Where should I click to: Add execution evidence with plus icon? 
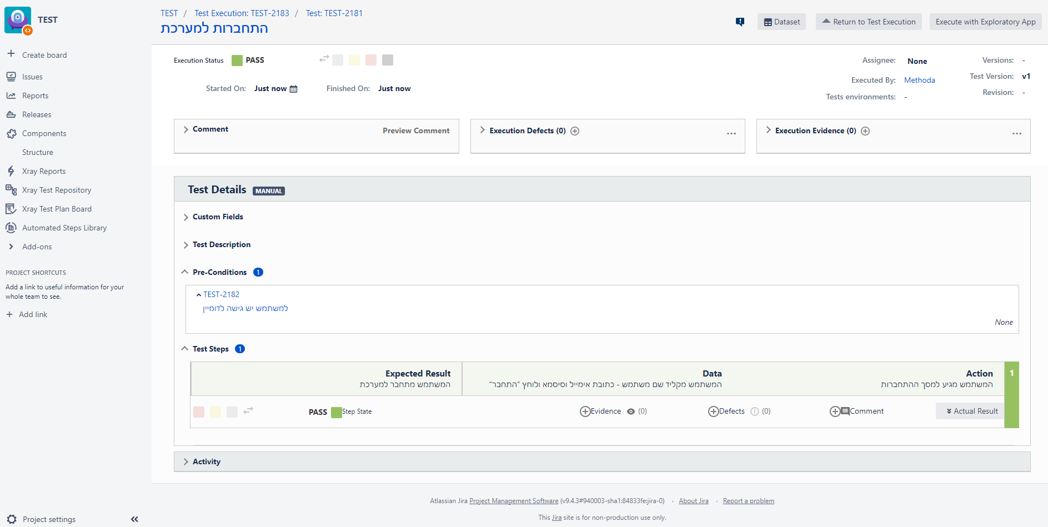pos(865,131)
